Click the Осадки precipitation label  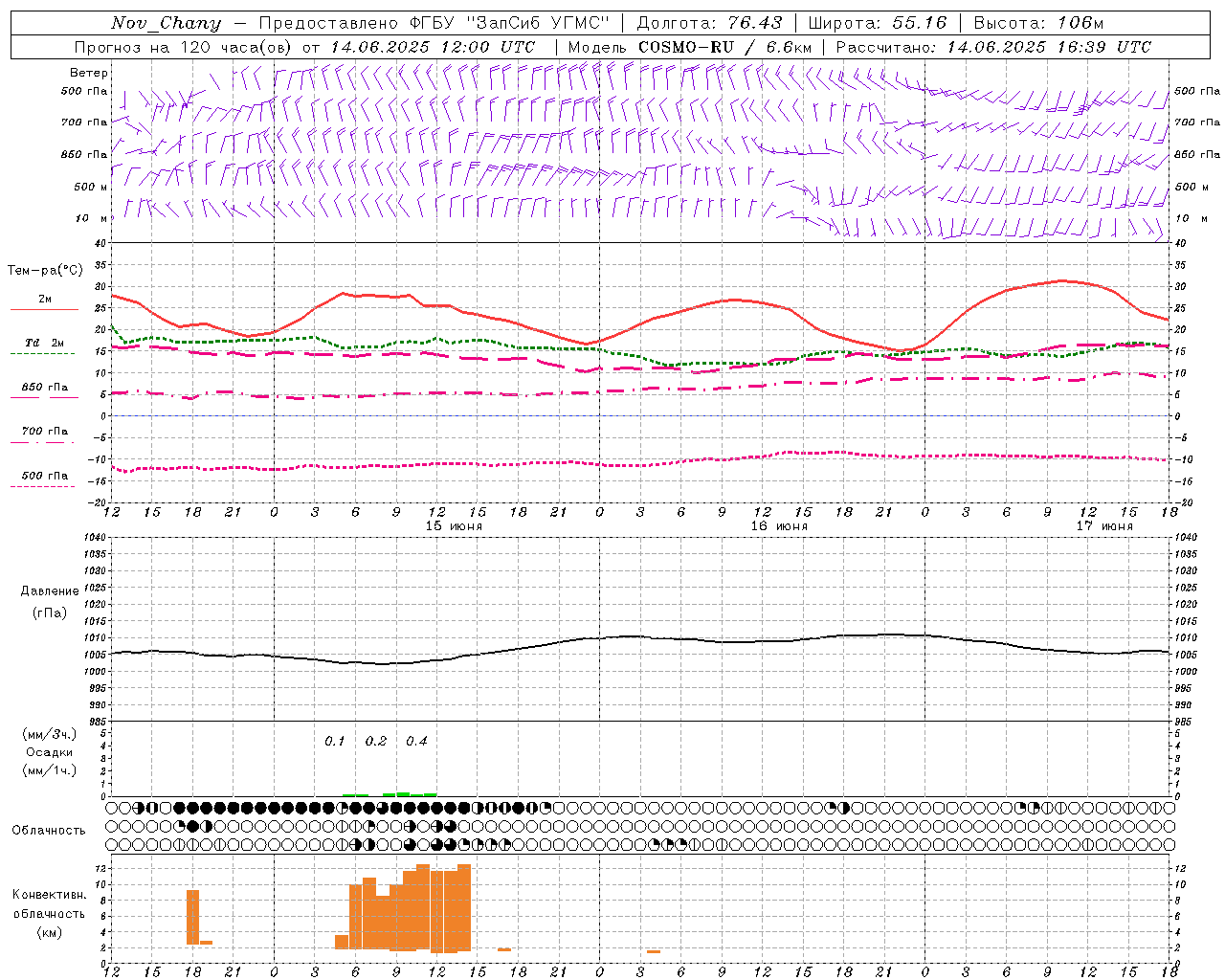click(49, 752)
